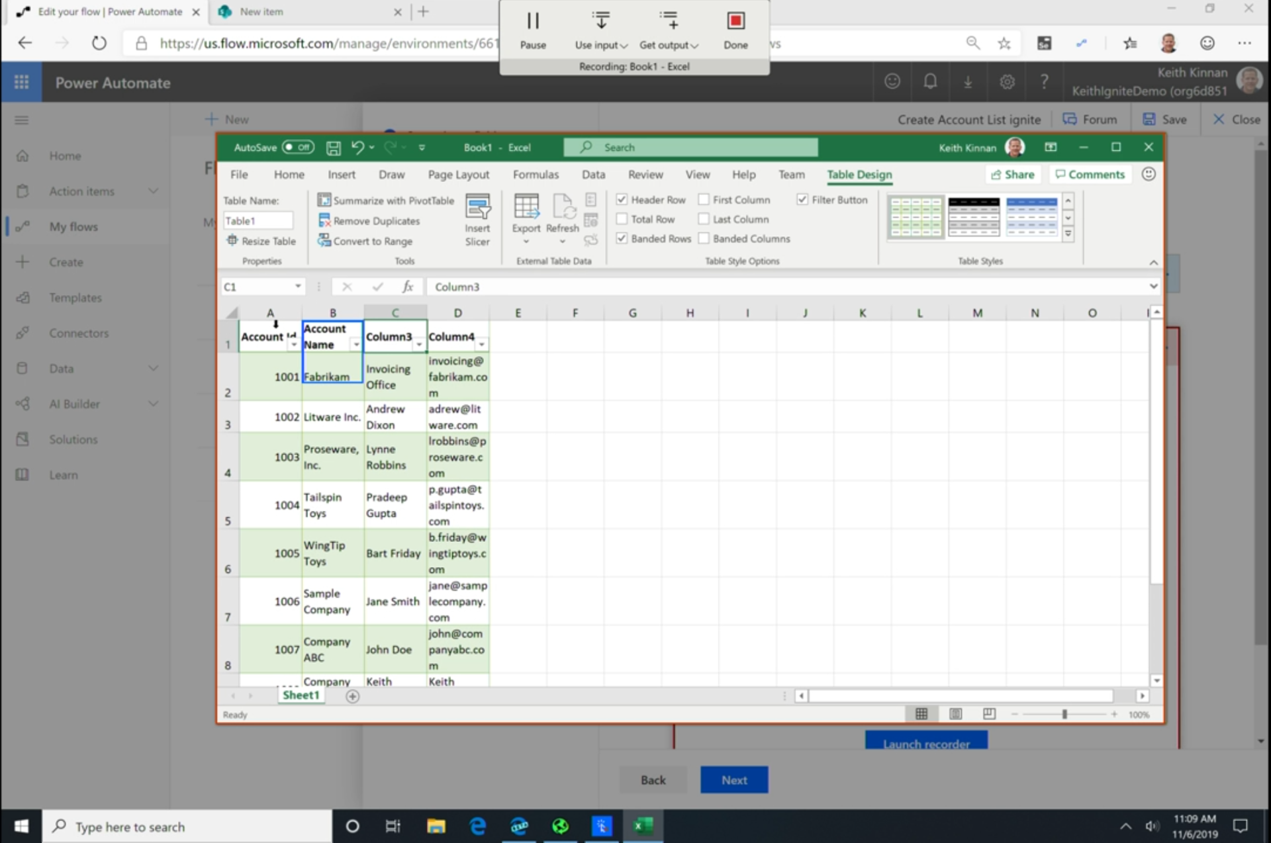Click the Table Name input field
The width and height of the screenshot is (1271, 843).
click(258, 220)
